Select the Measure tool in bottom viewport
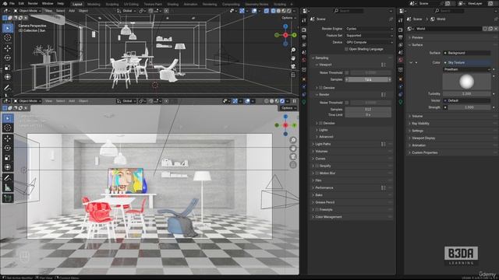Viewport: 499px width, 280px height. coord(8,187)
